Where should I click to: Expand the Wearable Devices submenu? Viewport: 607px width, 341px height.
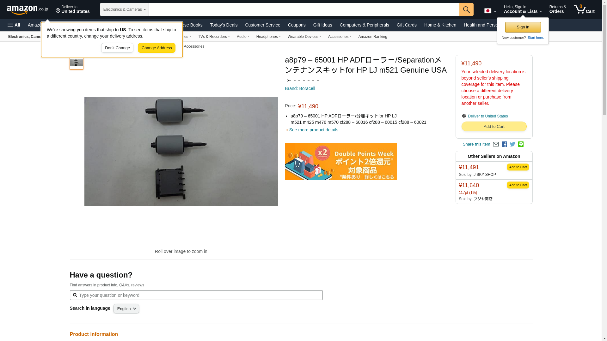(304, 37)
